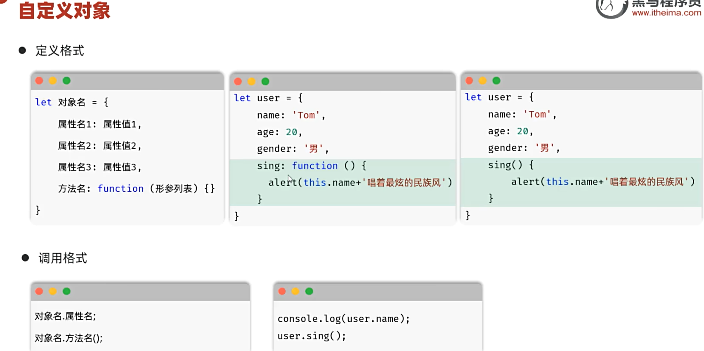Click the 对象名.属性名; line
The height and width of the screenshot is (351, 704).
(x=65, y=316)
